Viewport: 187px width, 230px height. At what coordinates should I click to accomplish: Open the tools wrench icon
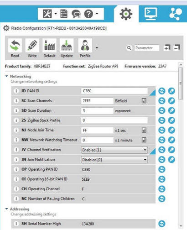47,14
